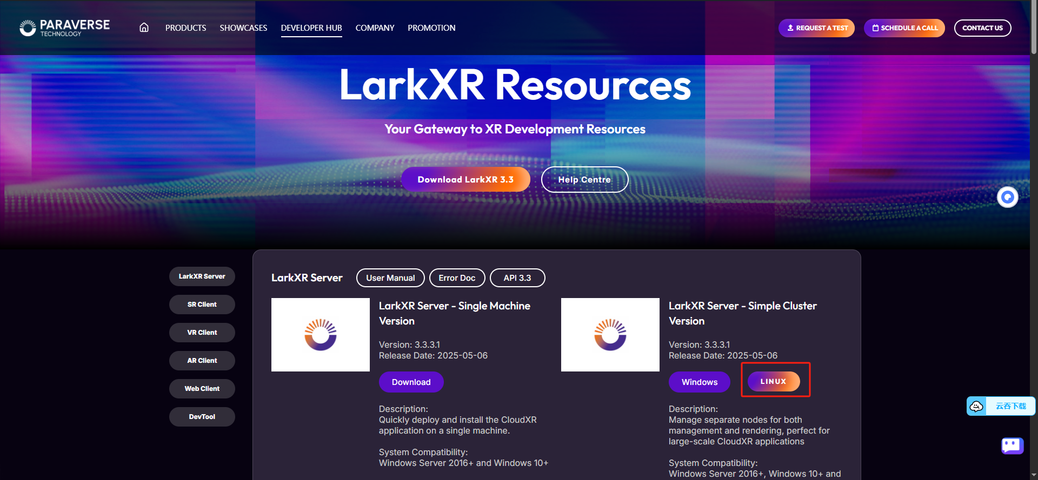
Task: Click the LINUX download button
Action: tap(774, 381)
